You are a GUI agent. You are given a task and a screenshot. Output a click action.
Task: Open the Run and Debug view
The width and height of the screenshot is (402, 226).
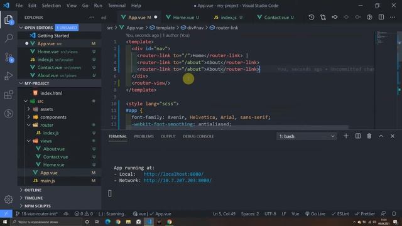click(9, 76)
